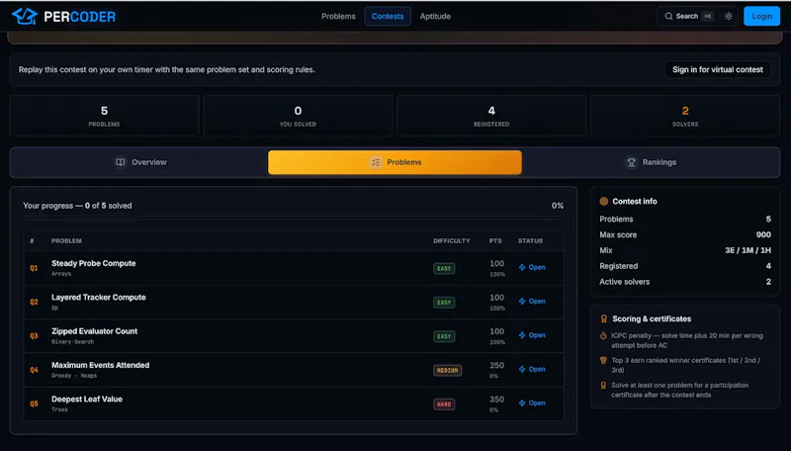Image resolution: width=791 pixels, height=451 pixels.
Task: Click the book icon beside Overview
Action: click(120, 162)
